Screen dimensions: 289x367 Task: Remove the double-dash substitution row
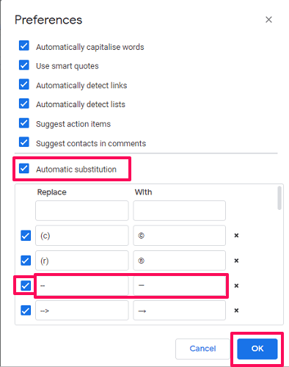pyautogui.click(x=236, y=286)
